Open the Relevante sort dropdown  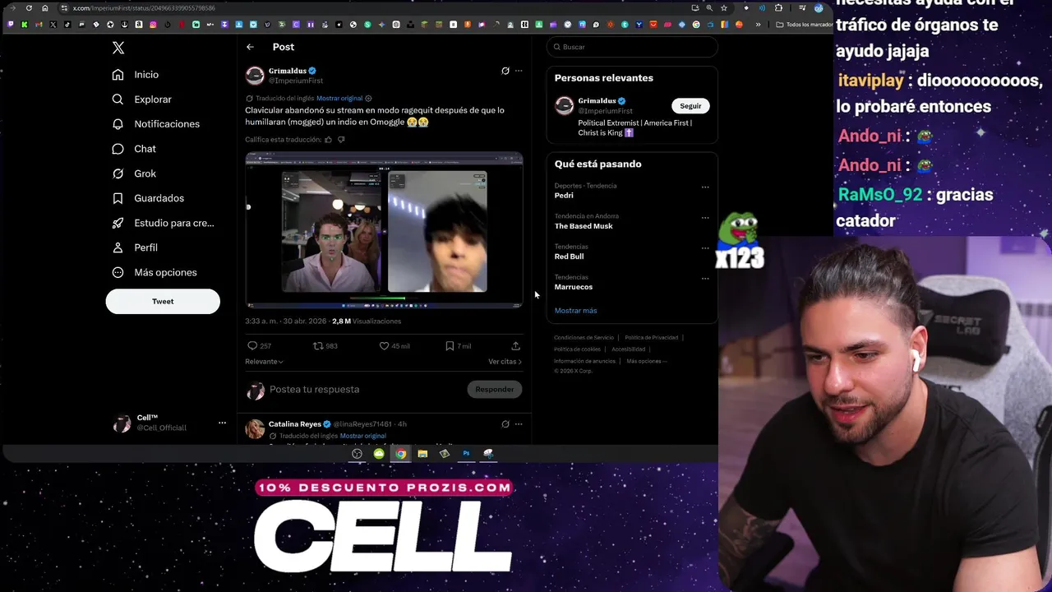tap(264, 362)
